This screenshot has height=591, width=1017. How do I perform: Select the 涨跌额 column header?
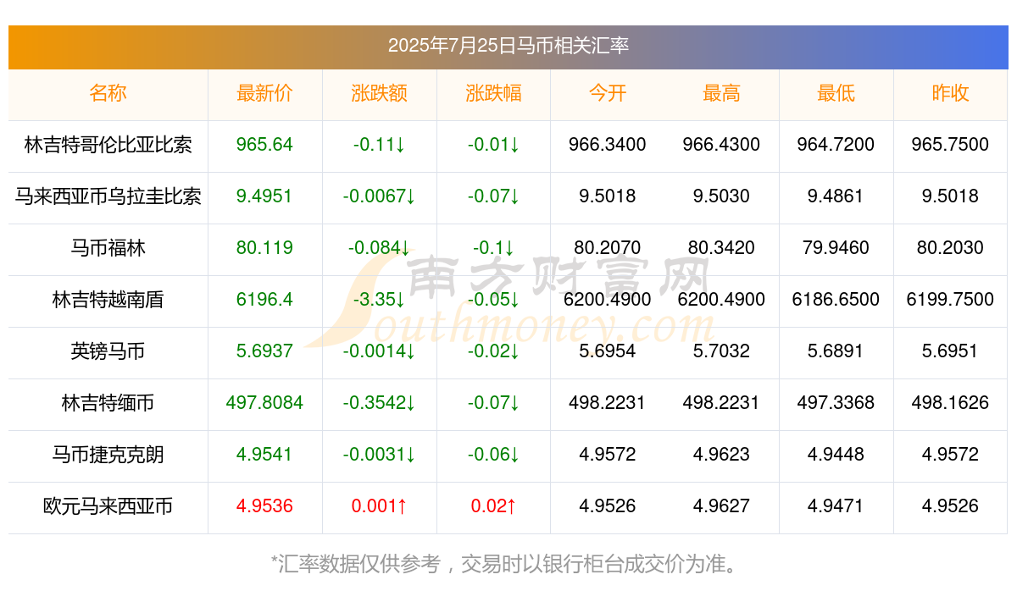379,93
